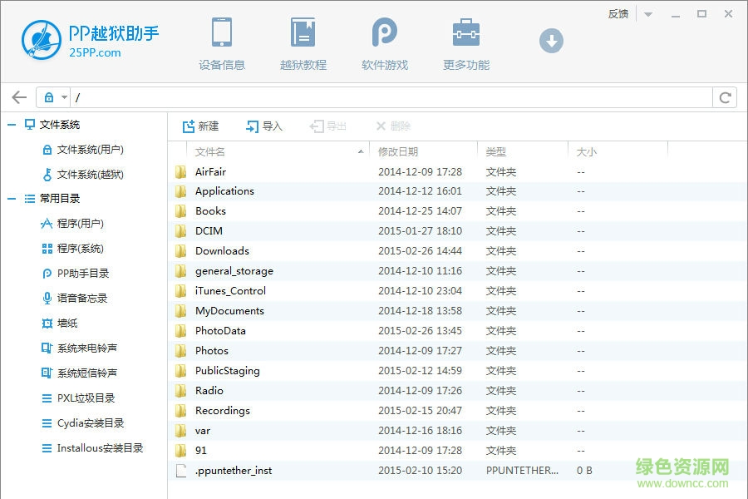The image size is (748, 499).
Task: Click the 导入 import button
Action: [x=264, y=126]
